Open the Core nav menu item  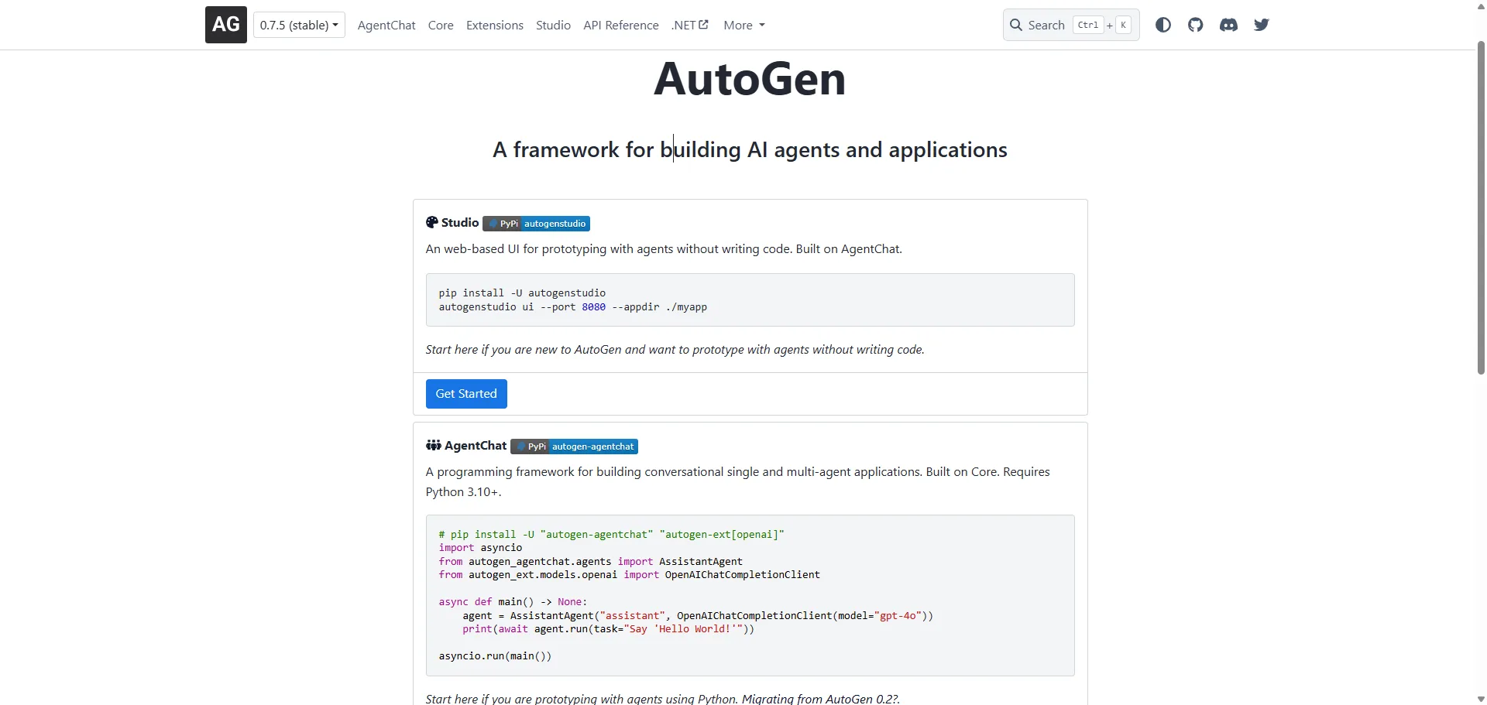click(441, 25)
